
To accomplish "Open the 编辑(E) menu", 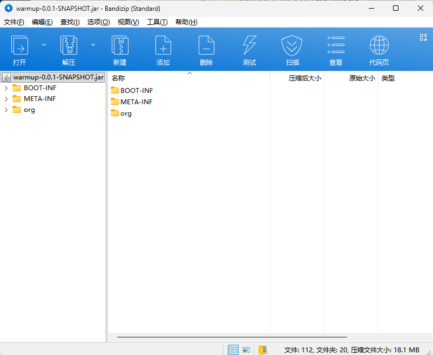I will click(x=42, y=22).
